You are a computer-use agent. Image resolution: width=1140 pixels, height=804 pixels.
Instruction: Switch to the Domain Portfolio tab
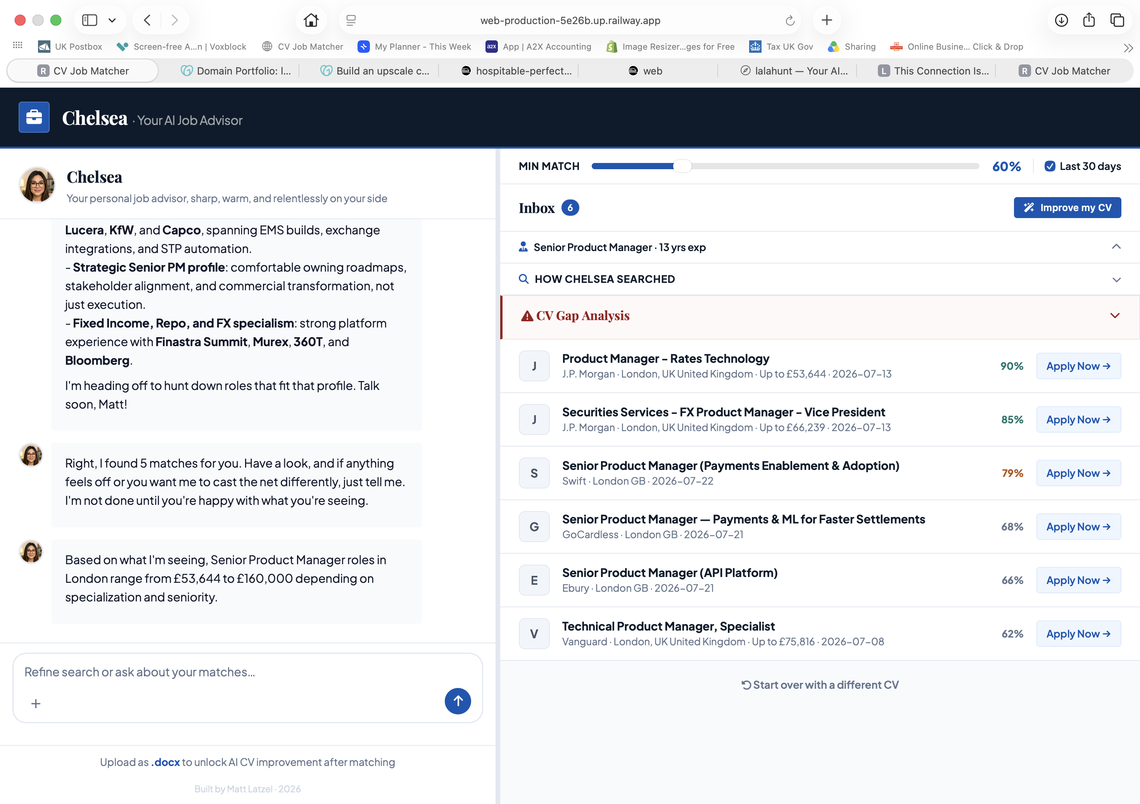click(236, 71)
